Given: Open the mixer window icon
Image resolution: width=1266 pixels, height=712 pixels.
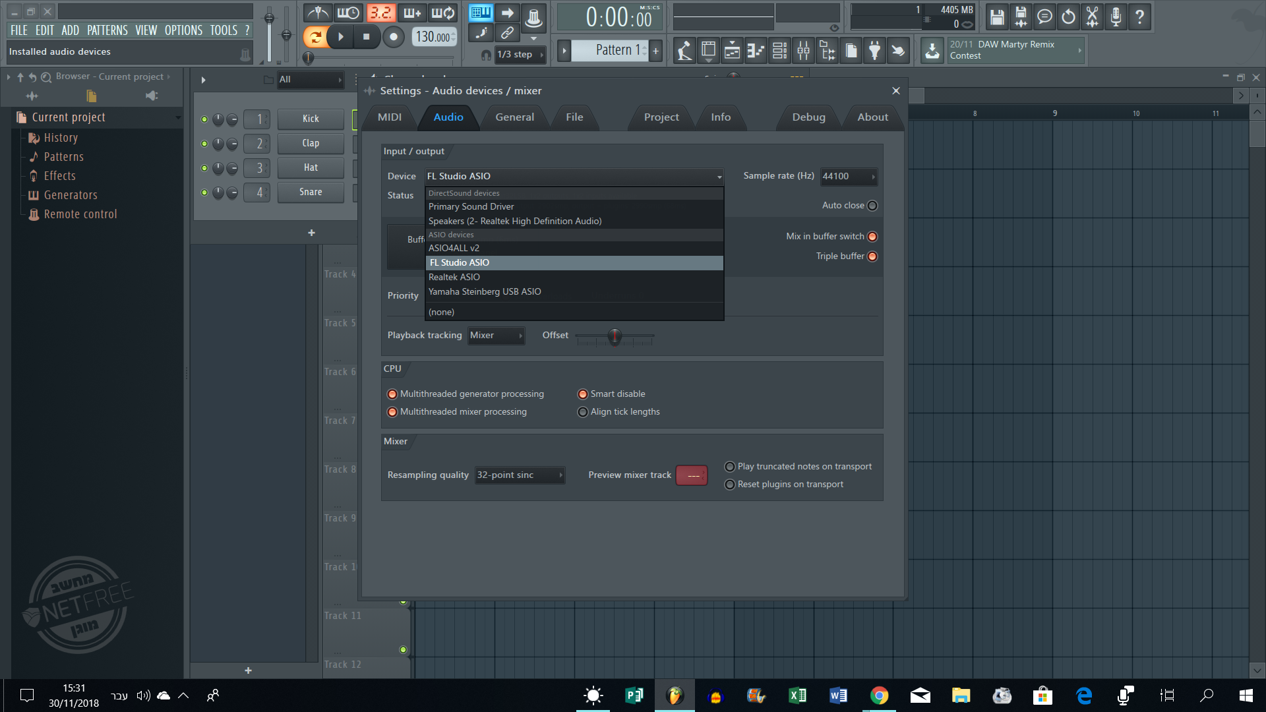Looking at the screenshot, I should pos(803,51).
